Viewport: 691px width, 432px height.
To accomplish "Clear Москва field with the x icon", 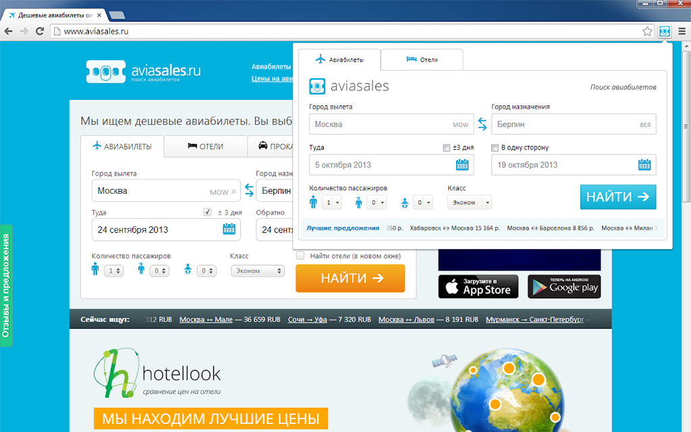I will click(x=233, y=192).
